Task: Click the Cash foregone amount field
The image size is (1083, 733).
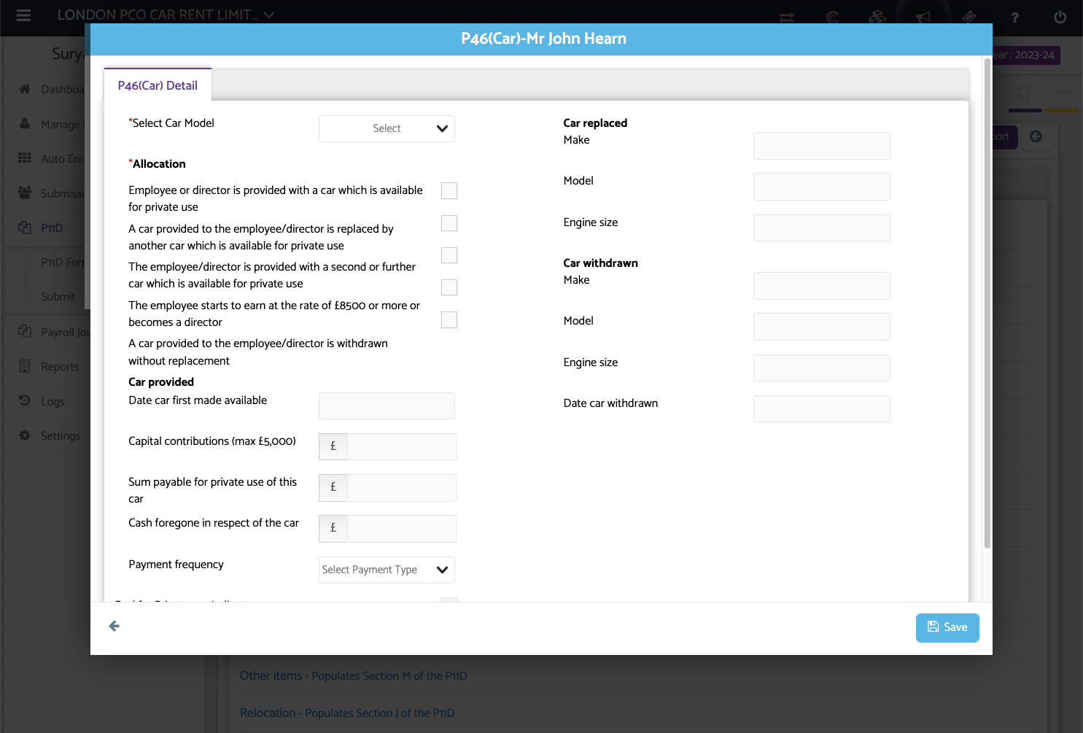Action: coord(402,529)
